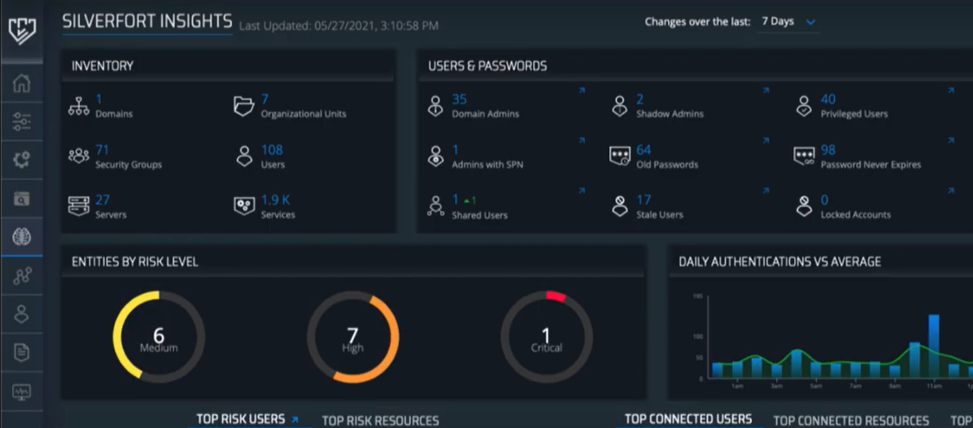Click the Locked Accounts icon
Viewport: 973px width, 428px height.
804,206
